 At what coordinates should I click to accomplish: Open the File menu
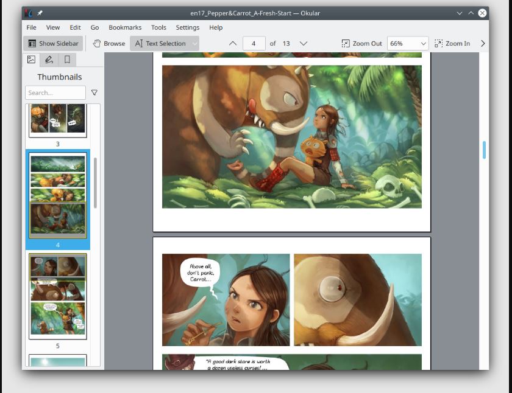tap(31, 27)
